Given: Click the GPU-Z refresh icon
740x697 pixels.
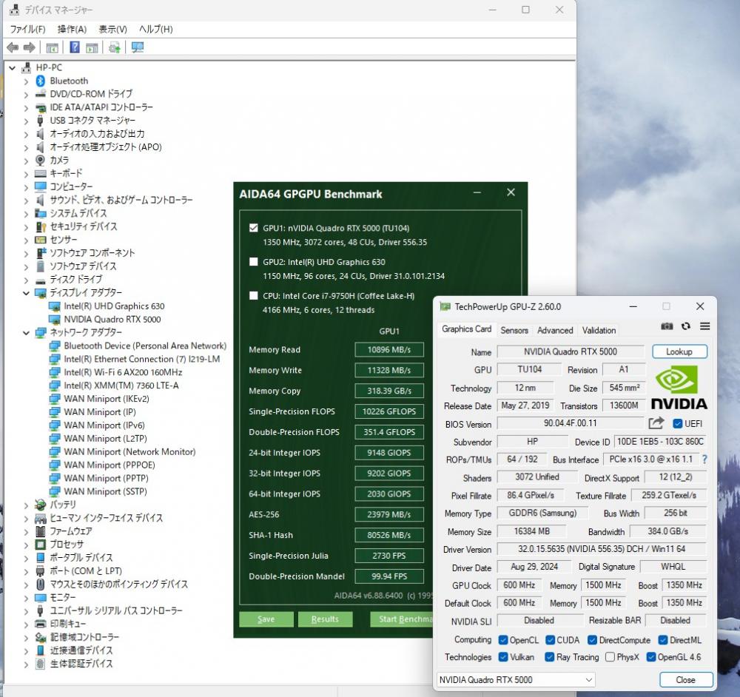Looking at the screenshot, I should pyautogui.click(x=686, y=326).
